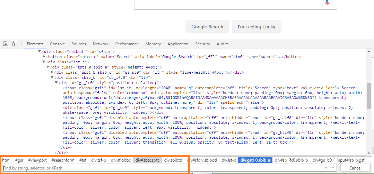Expand the button class="sbico-c" node

point(44,57)
